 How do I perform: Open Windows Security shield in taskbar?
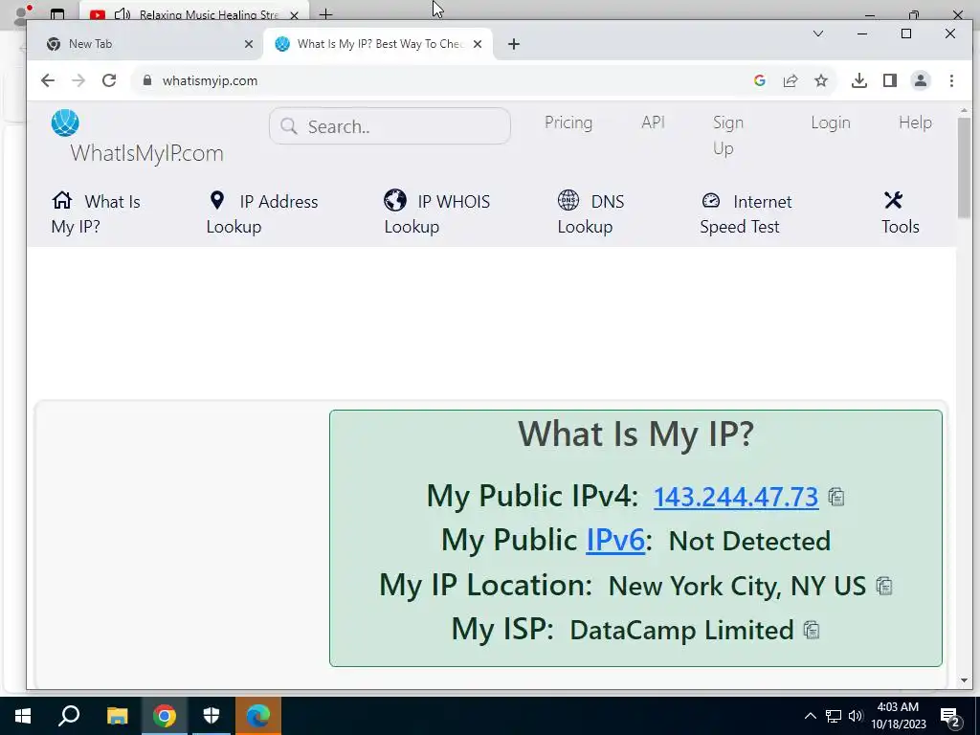point(212,716)
